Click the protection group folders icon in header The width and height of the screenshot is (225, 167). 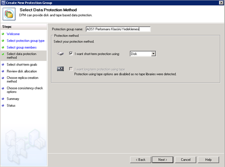tap(9, 14)
